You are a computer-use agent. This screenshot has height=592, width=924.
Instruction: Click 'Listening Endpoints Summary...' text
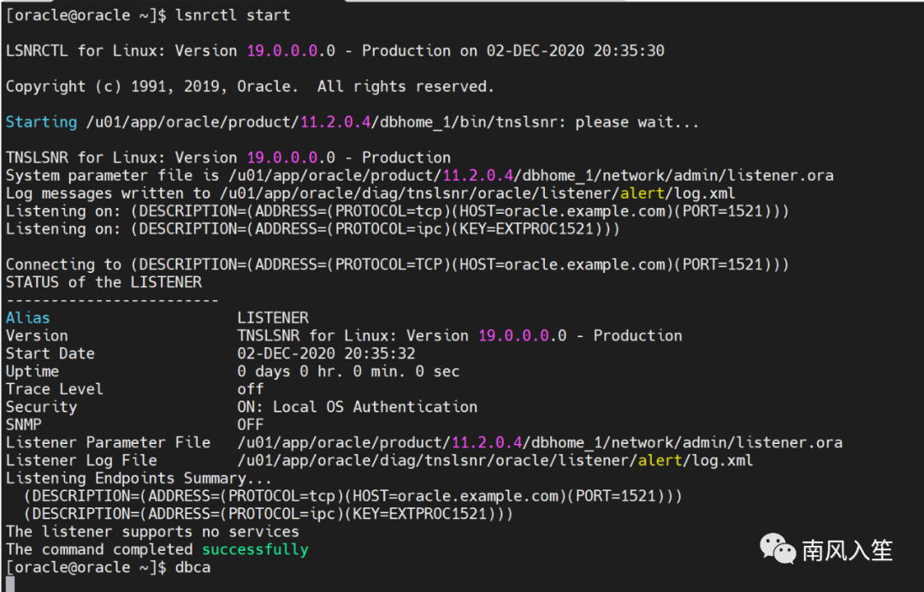[x=139, y=478]
